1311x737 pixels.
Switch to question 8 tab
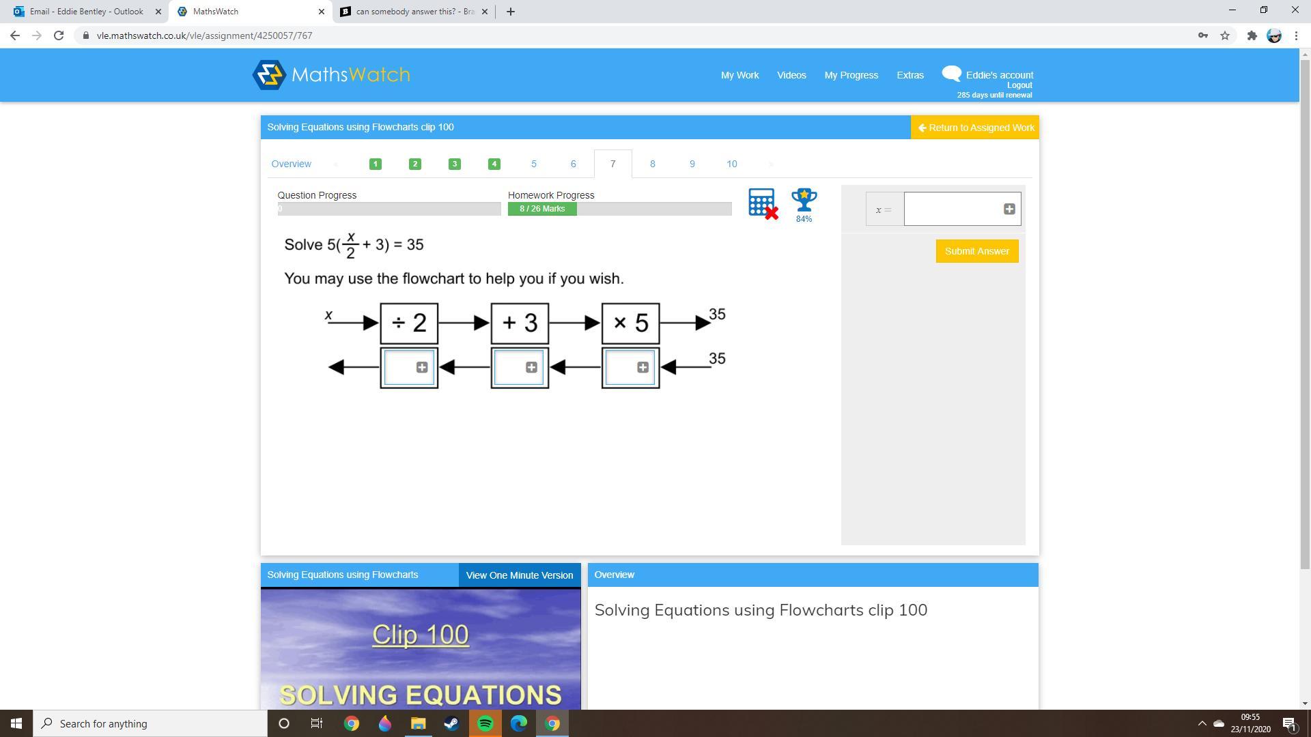pos(652,164)
